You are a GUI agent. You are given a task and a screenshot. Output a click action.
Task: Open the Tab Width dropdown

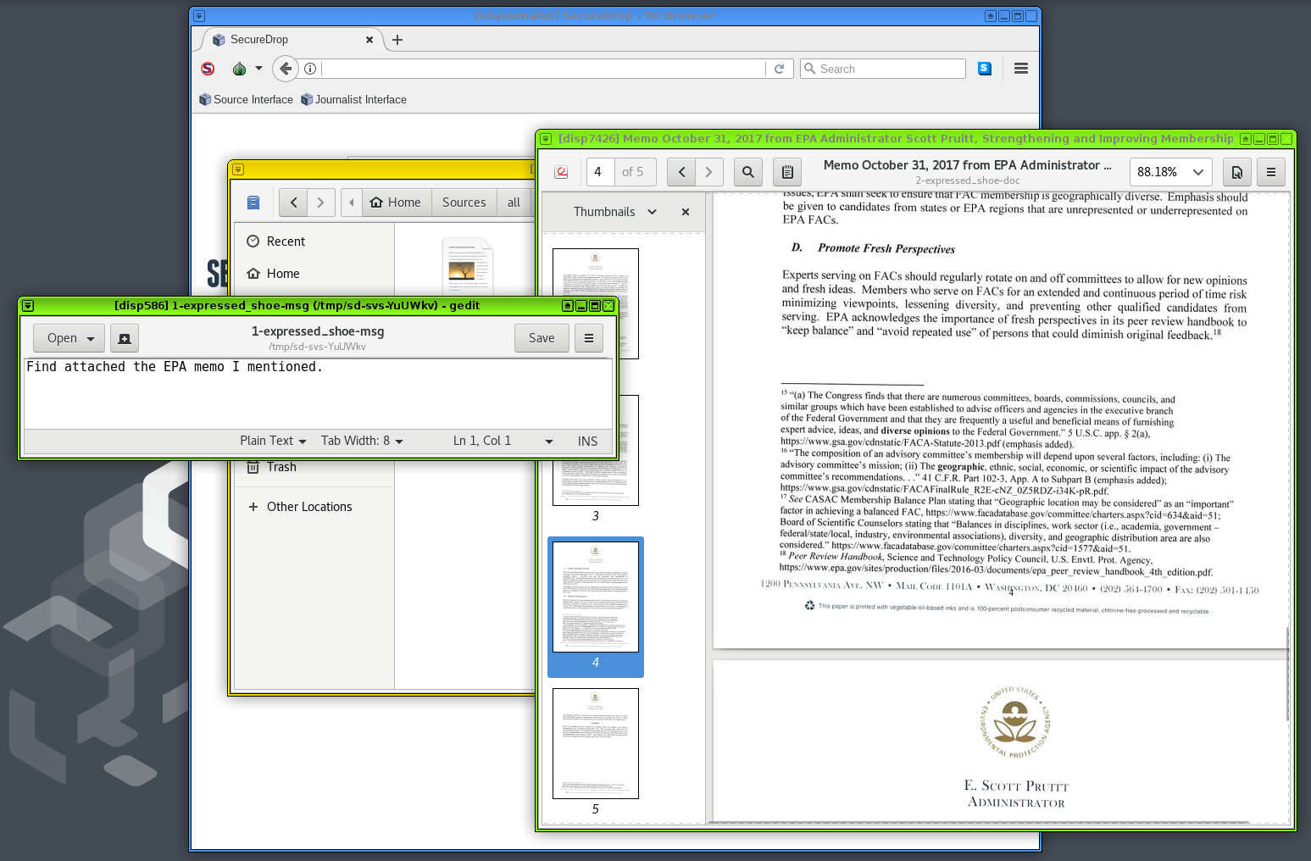point(362,441)
